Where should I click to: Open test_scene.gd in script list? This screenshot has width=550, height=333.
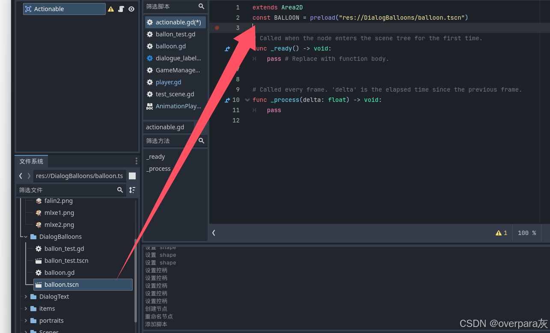click(x=175, y=94)
